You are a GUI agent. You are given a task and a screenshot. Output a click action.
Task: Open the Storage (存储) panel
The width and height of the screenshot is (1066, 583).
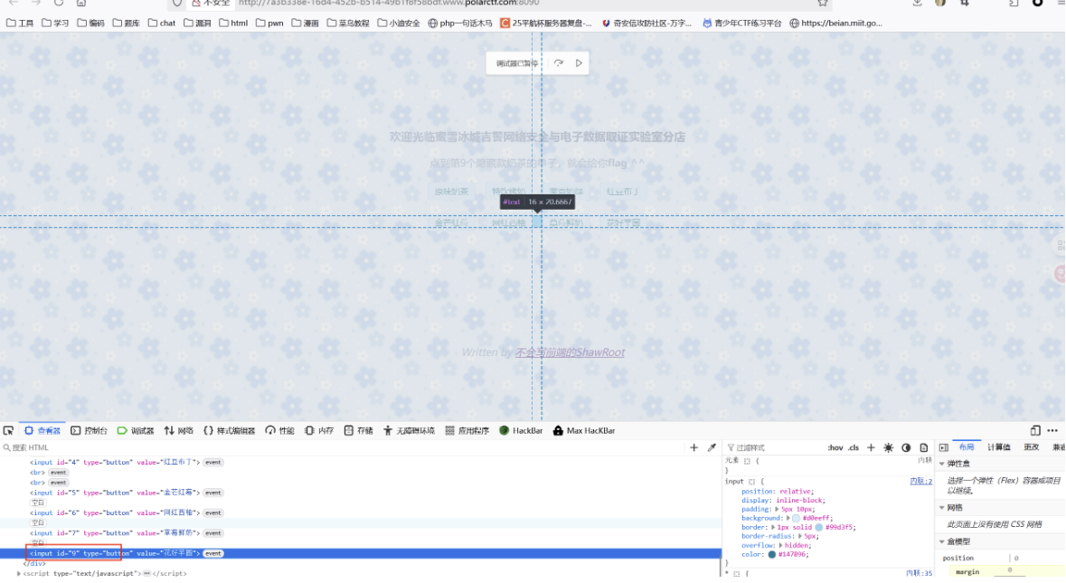coord(358,431)
